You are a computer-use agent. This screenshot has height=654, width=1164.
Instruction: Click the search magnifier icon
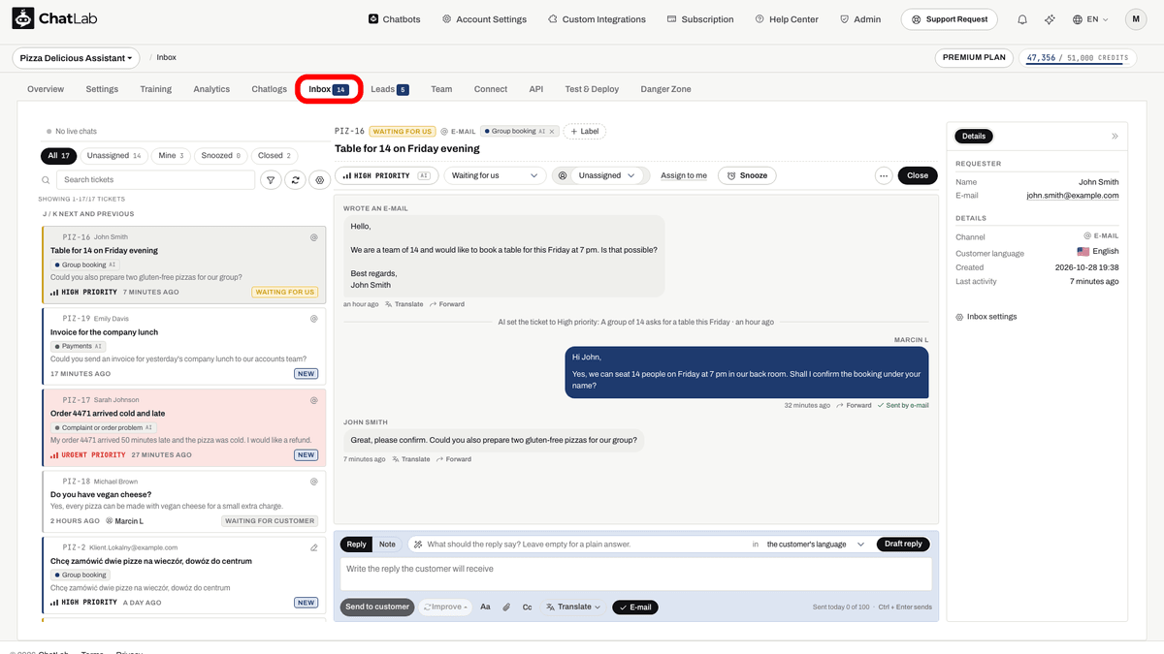(46, 180)
